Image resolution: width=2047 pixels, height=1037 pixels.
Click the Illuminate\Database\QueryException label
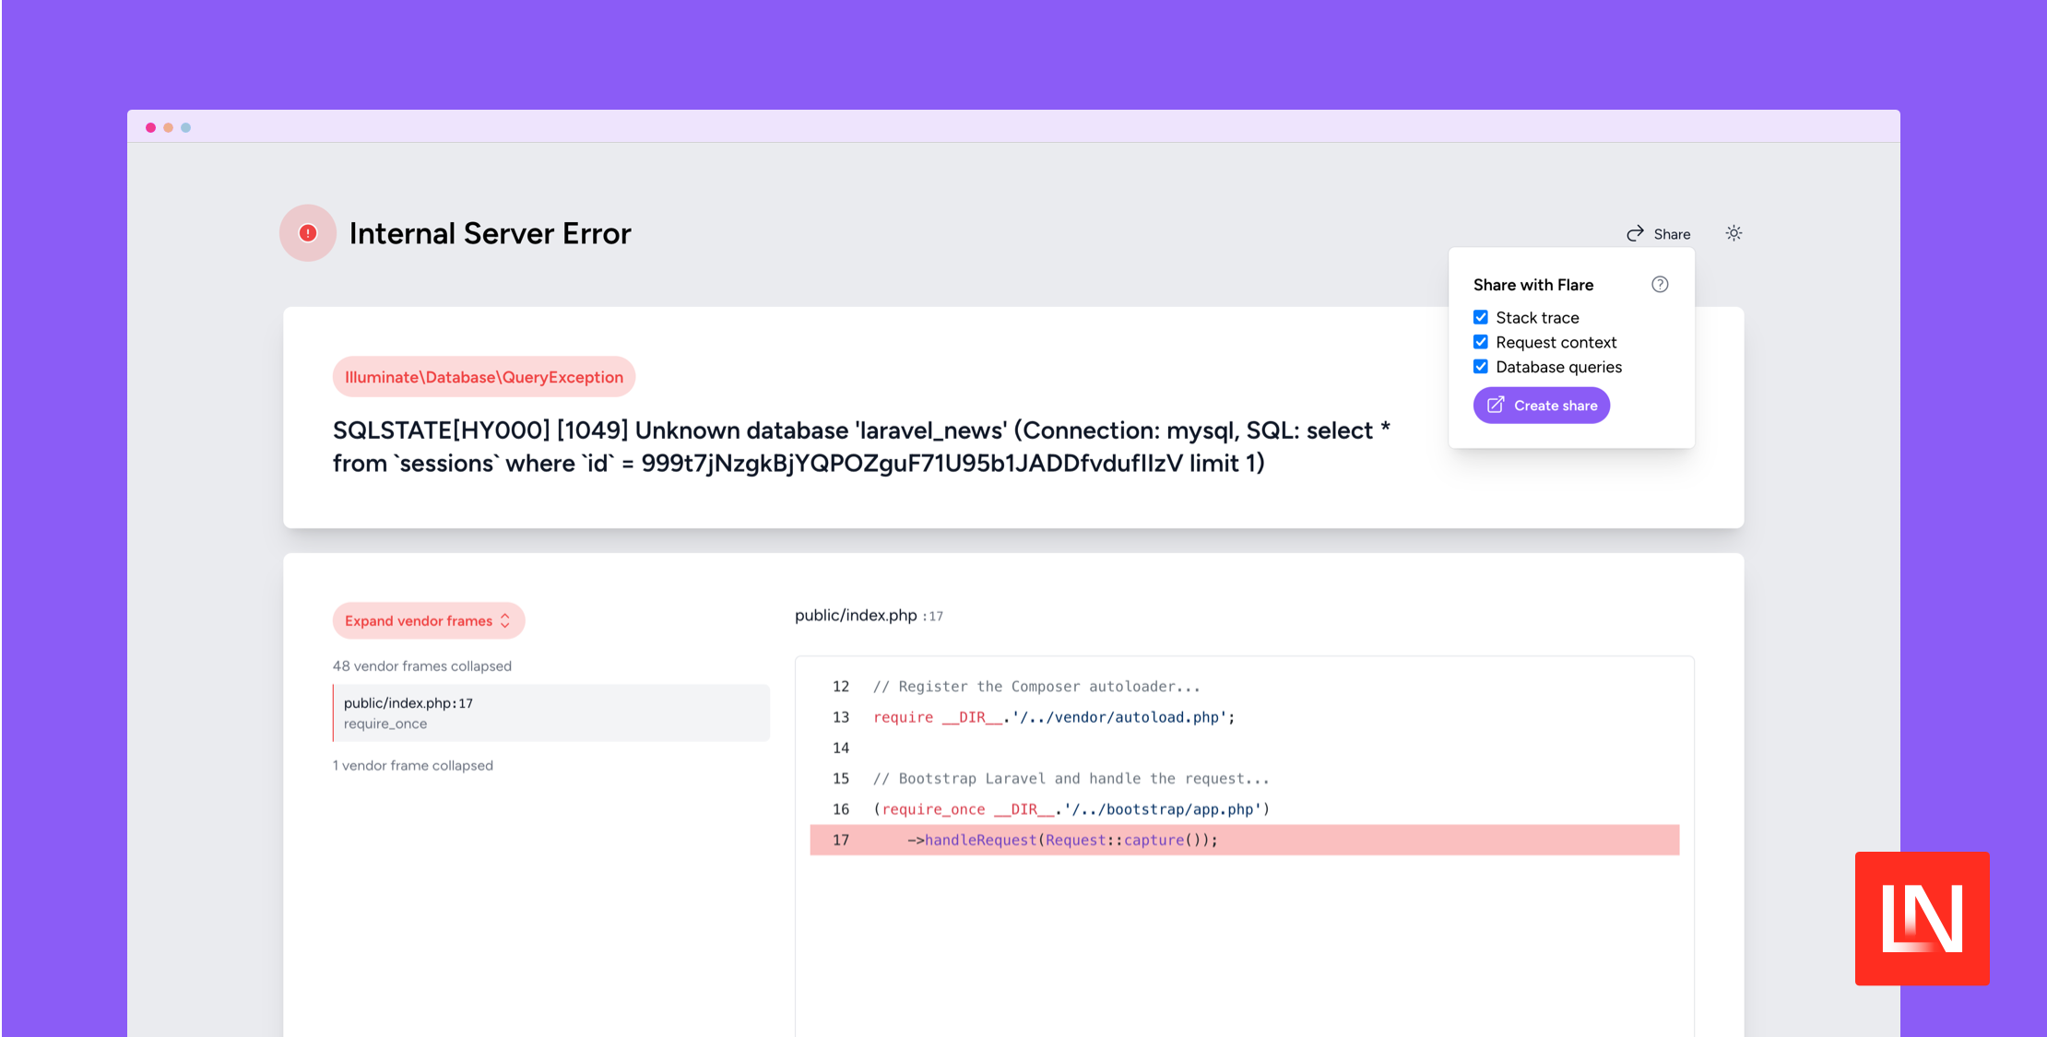(483, 377)
